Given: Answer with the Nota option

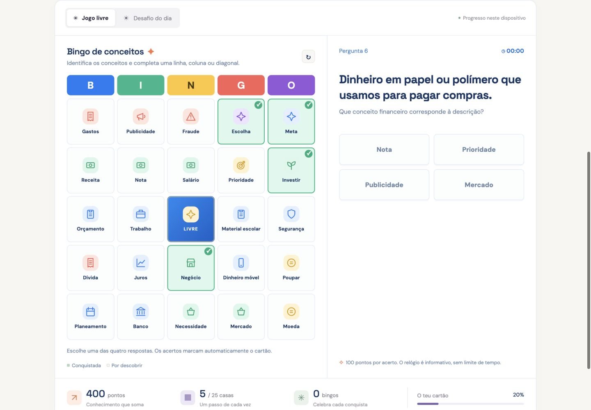Looking at the screenshot, I should coord(384,150).
